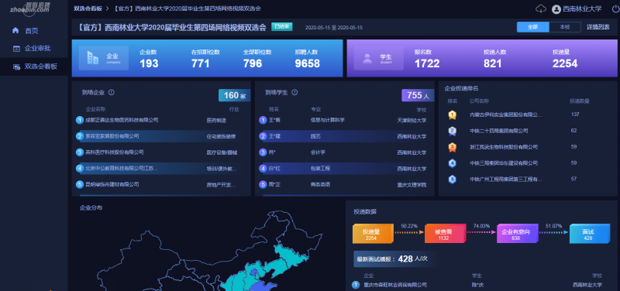Open the 西南林业大学 user avatar icon
Screen dimensions: 620x291
coord(556,9)
